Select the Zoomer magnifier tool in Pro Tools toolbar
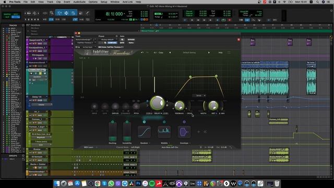This screenshot has width=334, height=188. point(52,13)
